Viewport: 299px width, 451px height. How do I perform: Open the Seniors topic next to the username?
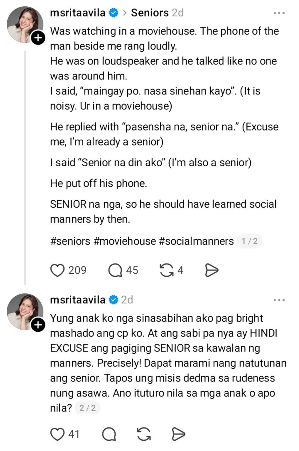pyautogui.click(x=150, y=13)
